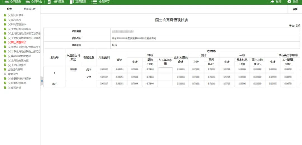Image resolution: width=302 pixels, height=145 pixels.
Task: Click the 1006 code cell
Action: pyautogui.click(x=288, y=64)
